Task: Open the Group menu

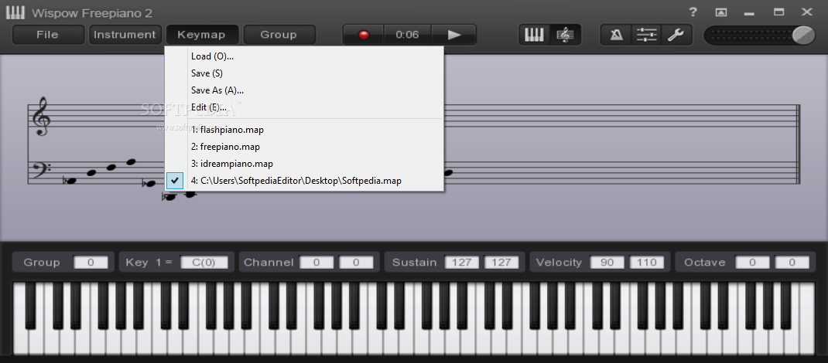Action: pyautogui.click(x=279, y=35)
